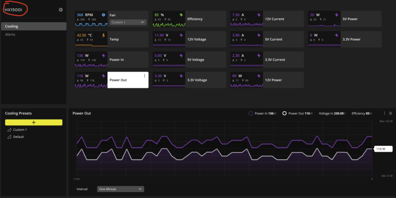
Task: Click the thermometer icon on Temp card
Action: coord(103,35)
